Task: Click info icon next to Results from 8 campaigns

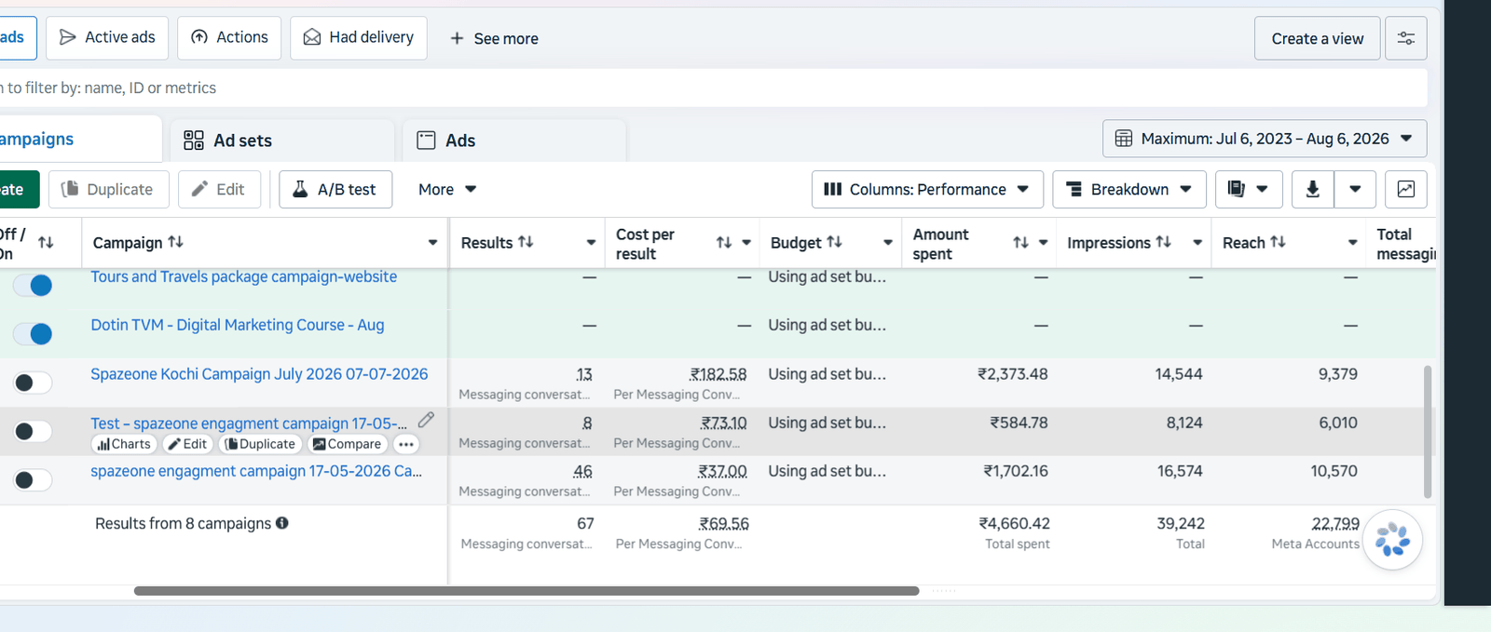Action: 281,523
